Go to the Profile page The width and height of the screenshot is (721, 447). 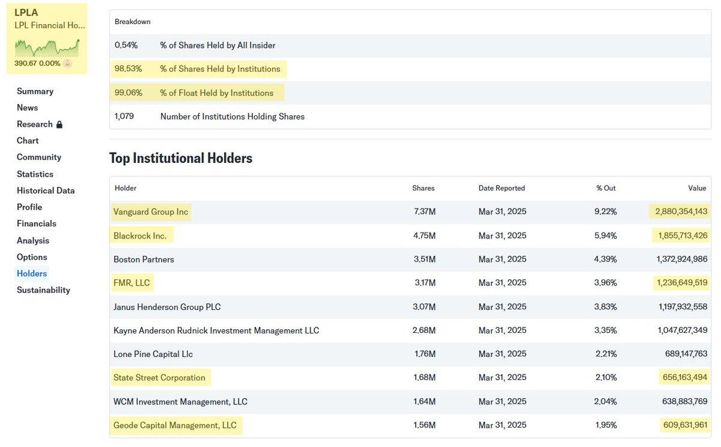point(29,207)
